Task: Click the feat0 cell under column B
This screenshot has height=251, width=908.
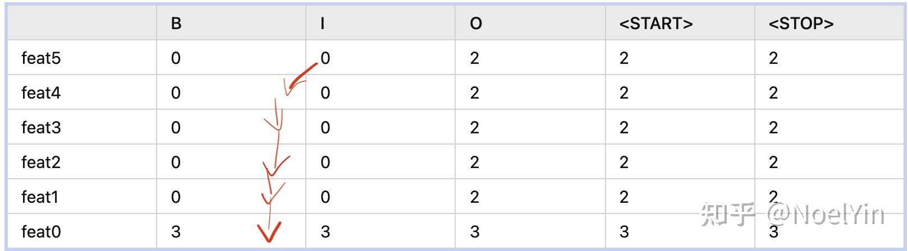Action: pos(176,232)
